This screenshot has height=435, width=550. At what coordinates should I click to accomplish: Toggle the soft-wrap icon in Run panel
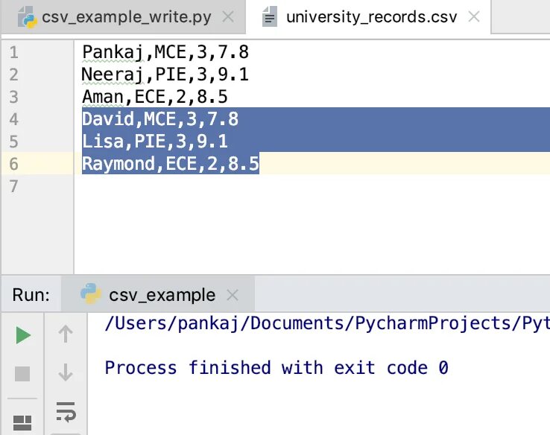[66, 410]
